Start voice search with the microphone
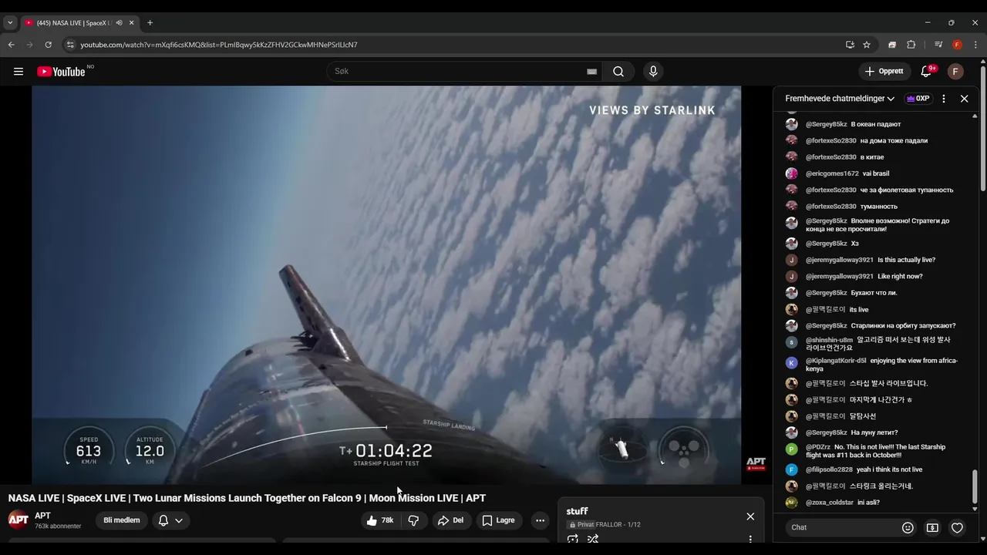Screen dimensions: 987x555 (653, 72)
